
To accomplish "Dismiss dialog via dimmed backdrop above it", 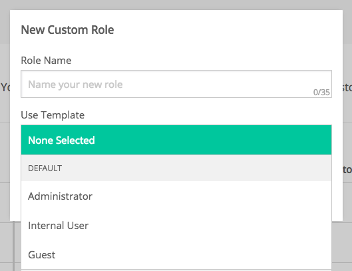I will tap(176, 5).
